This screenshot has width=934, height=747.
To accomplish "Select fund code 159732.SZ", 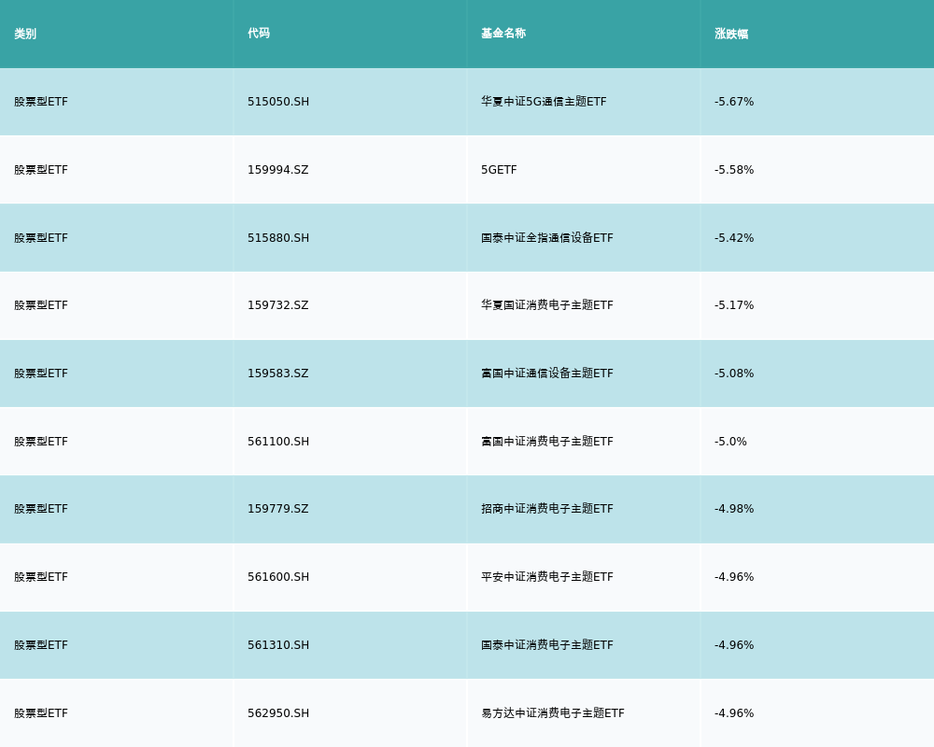I will point(278,305).
